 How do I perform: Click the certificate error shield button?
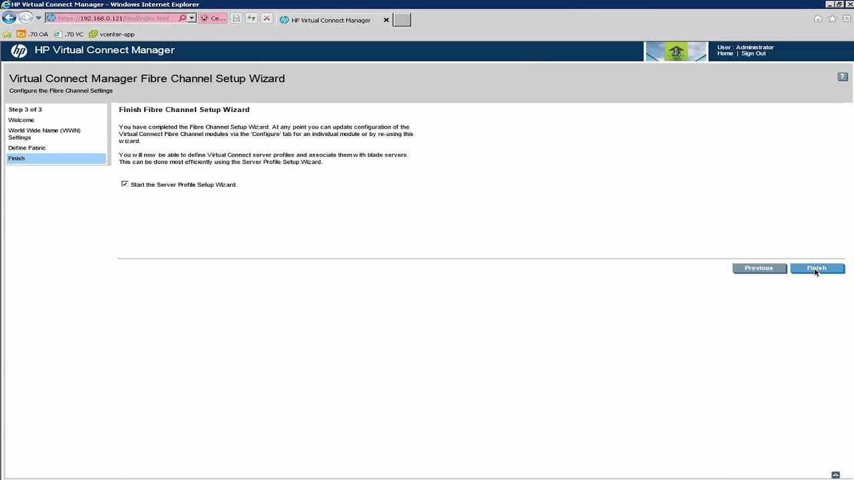(x=213, y=19)
